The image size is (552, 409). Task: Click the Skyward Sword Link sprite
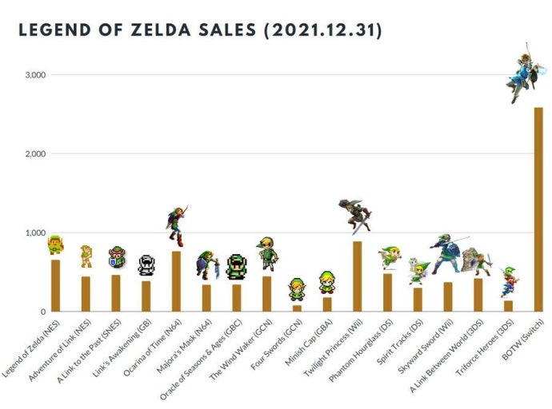click(x=446, y=253)
